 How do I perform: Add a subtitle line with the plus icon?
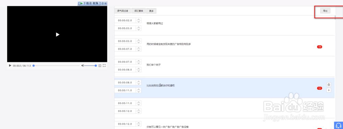pos(329,90)
